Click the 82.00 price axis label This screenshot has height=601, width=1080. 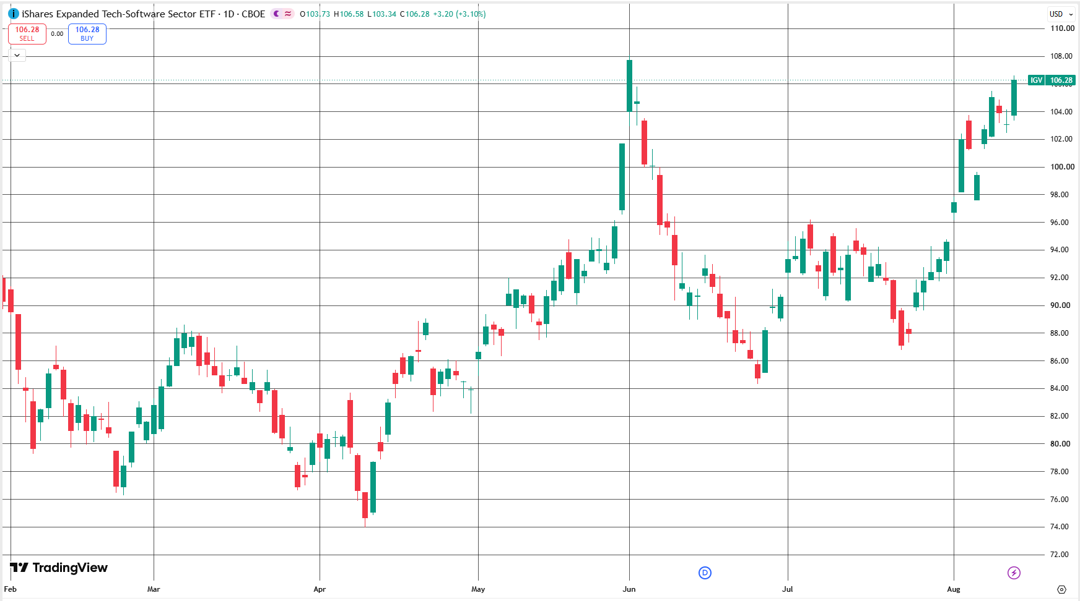click(1060, 416)
